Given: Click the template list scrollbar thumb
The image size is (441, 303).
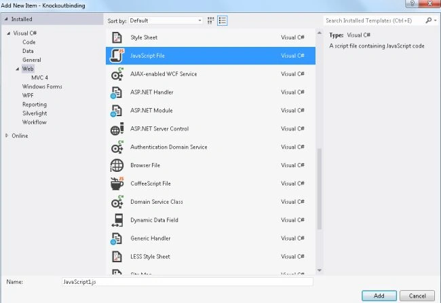Looking at the screenshot, I should tap(320, 189).
